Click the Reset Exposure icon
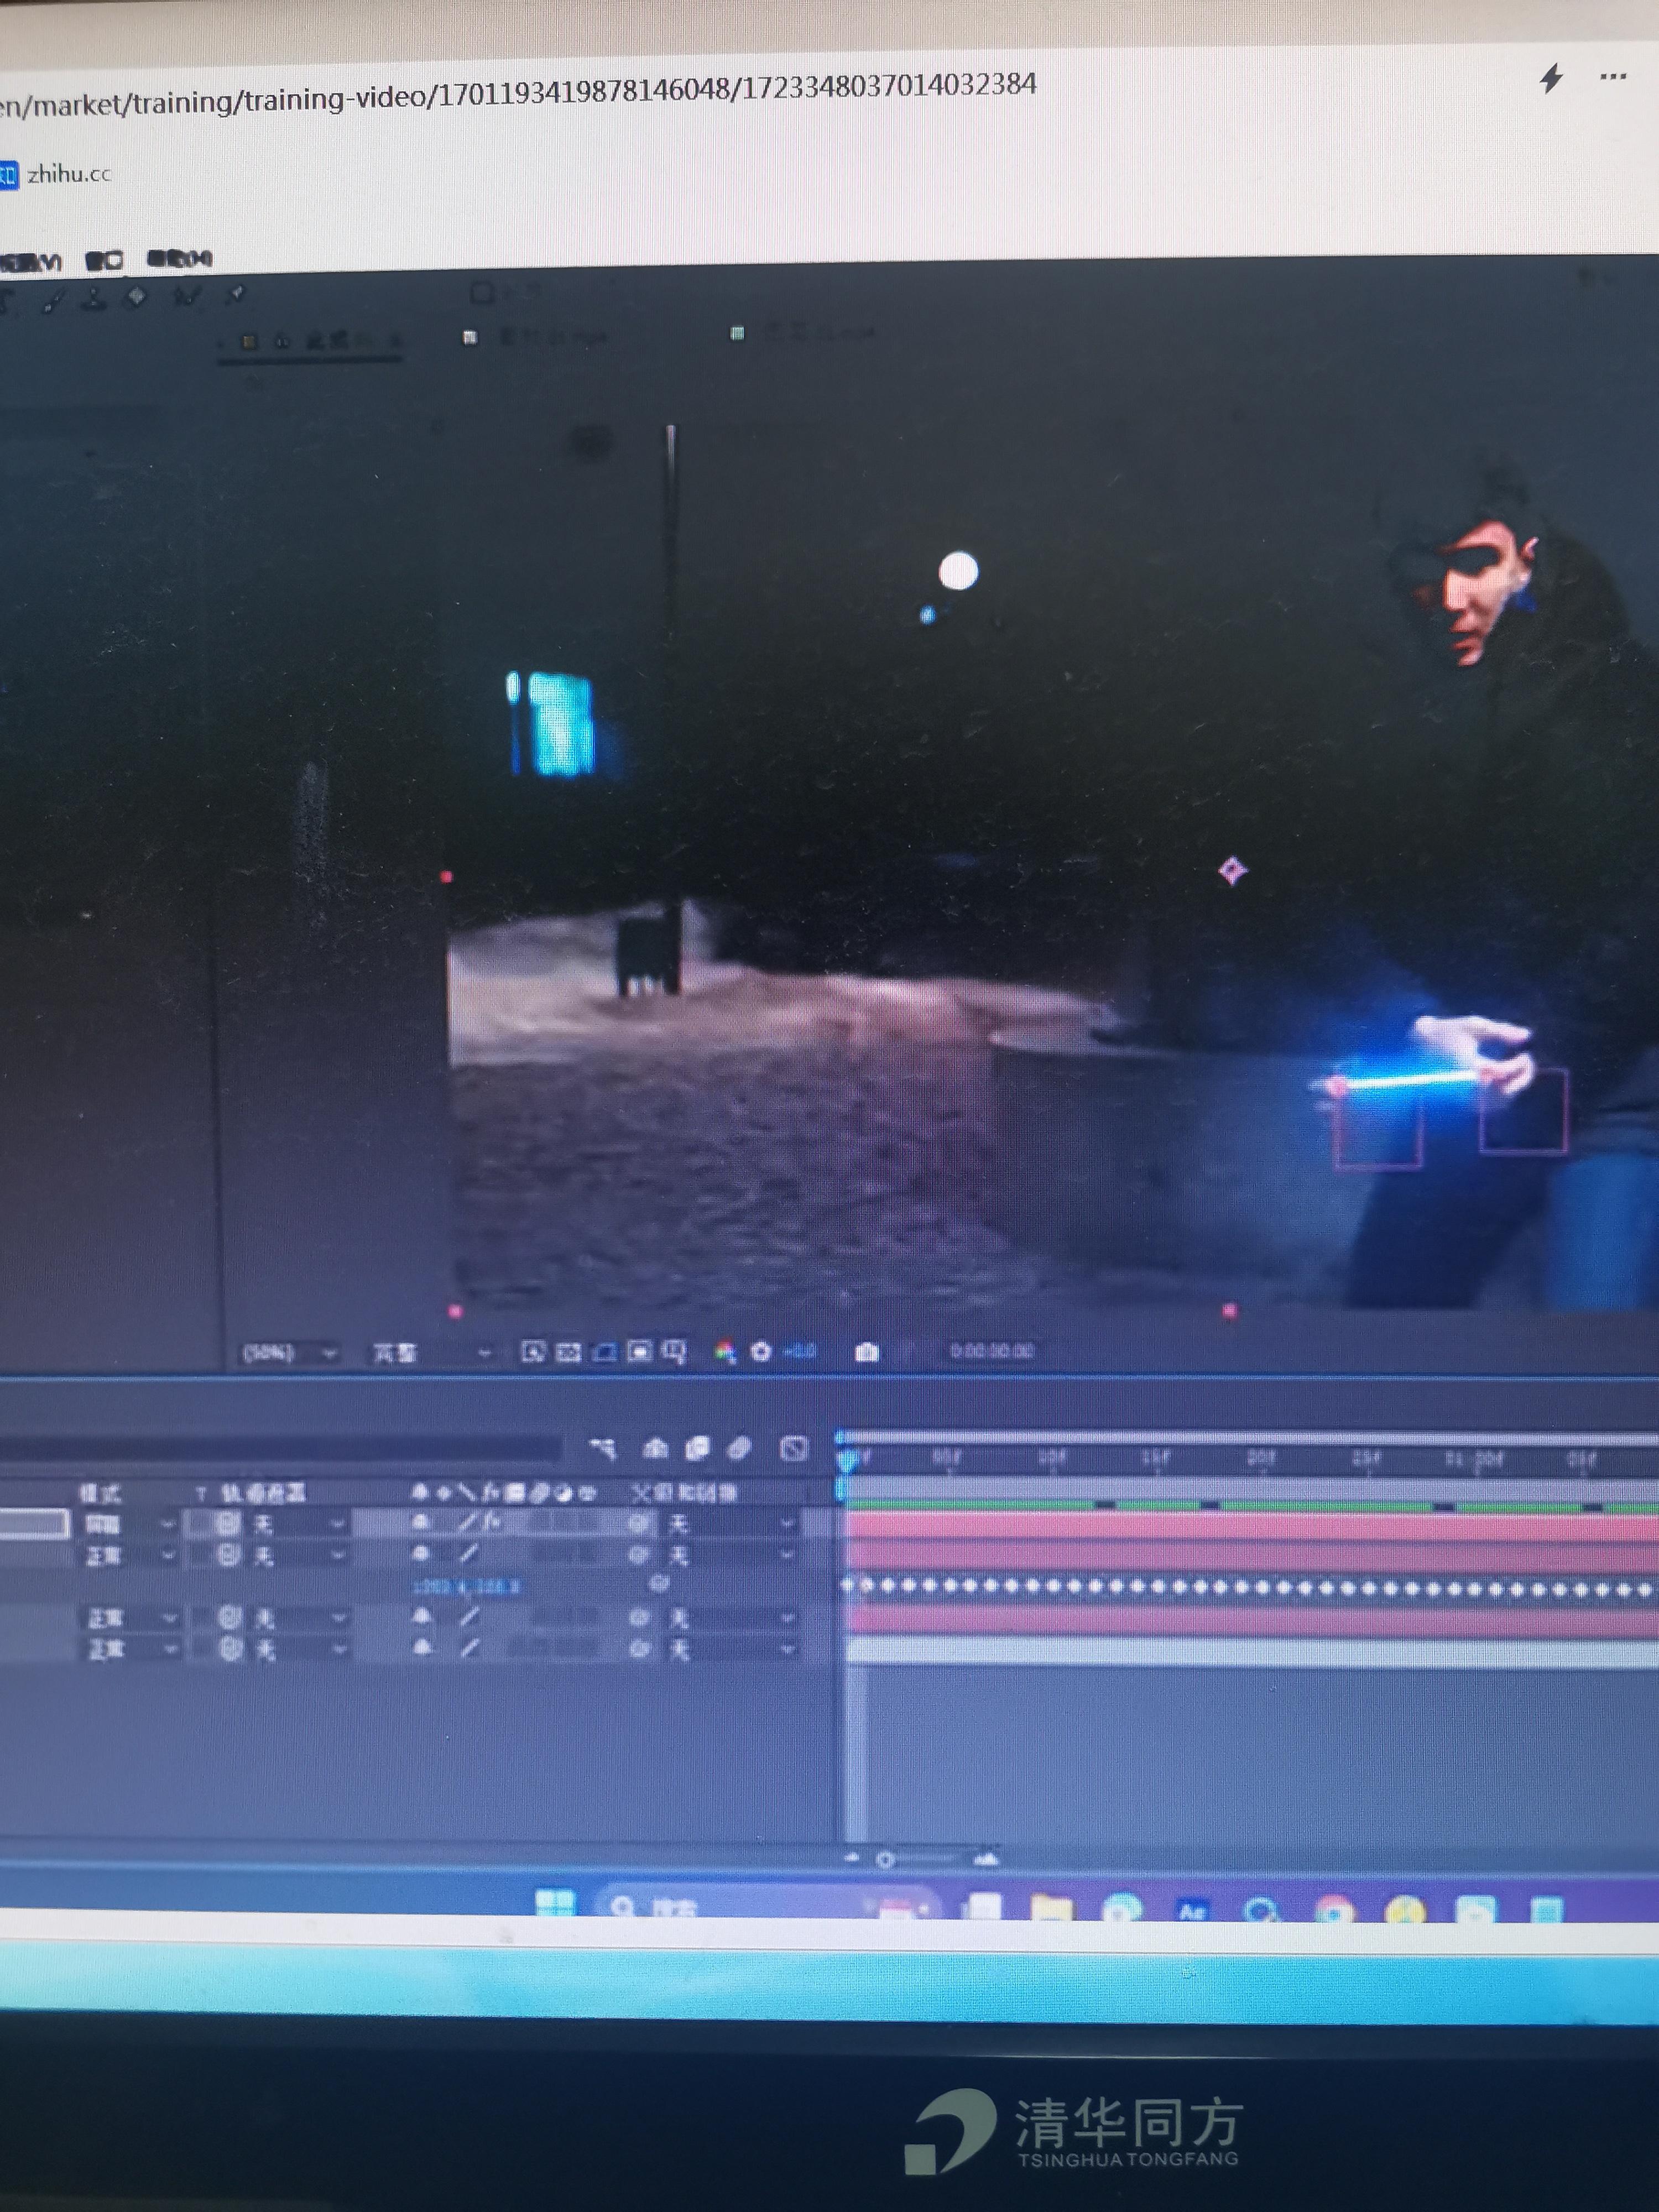Viewport: 1659px width, 2212px height. (x=761, y=1352)
